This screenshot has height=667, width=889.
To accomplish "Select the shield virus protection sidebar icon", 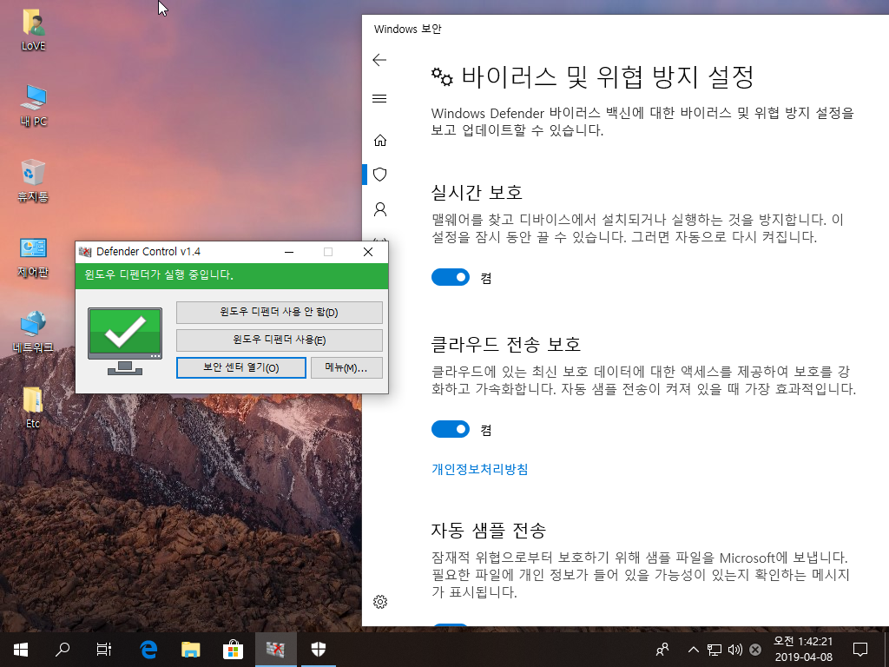I will tap(380, 174).
